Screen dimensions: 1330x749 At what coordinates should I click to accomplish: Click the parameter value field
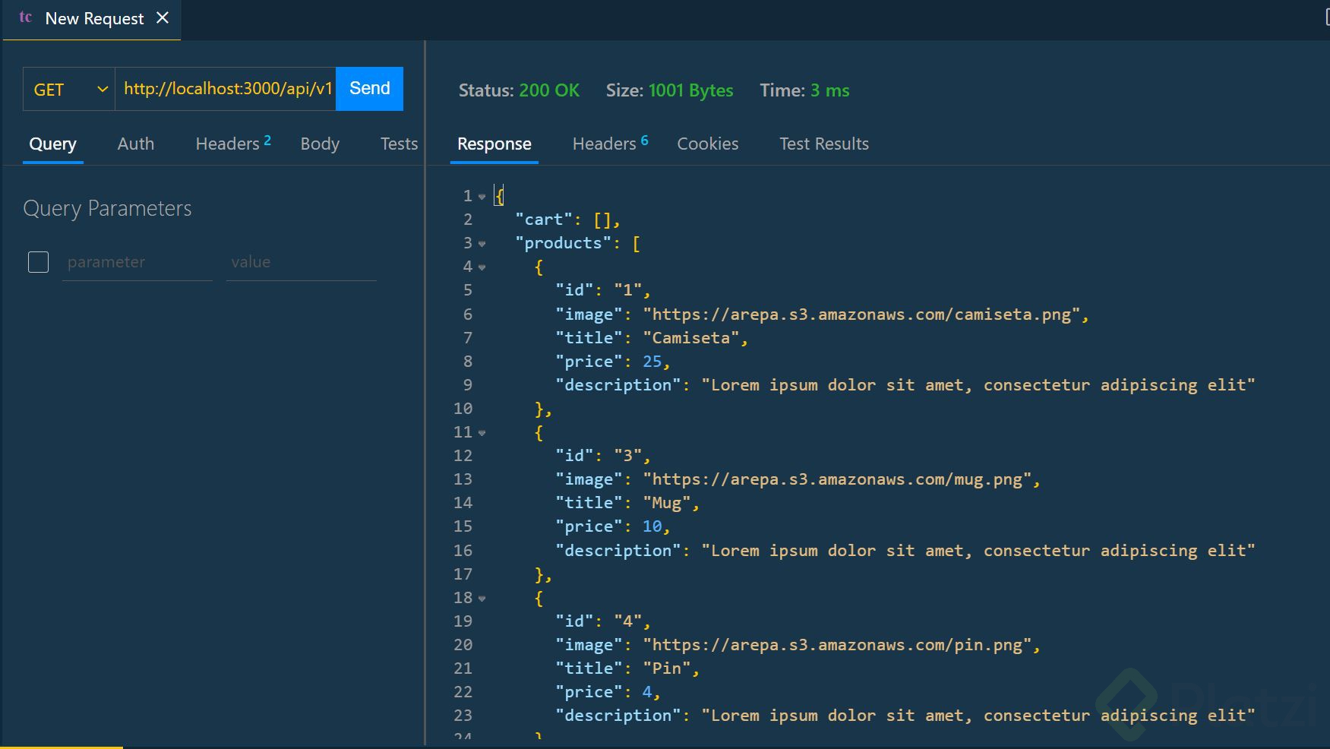click(x=301, y=262)
